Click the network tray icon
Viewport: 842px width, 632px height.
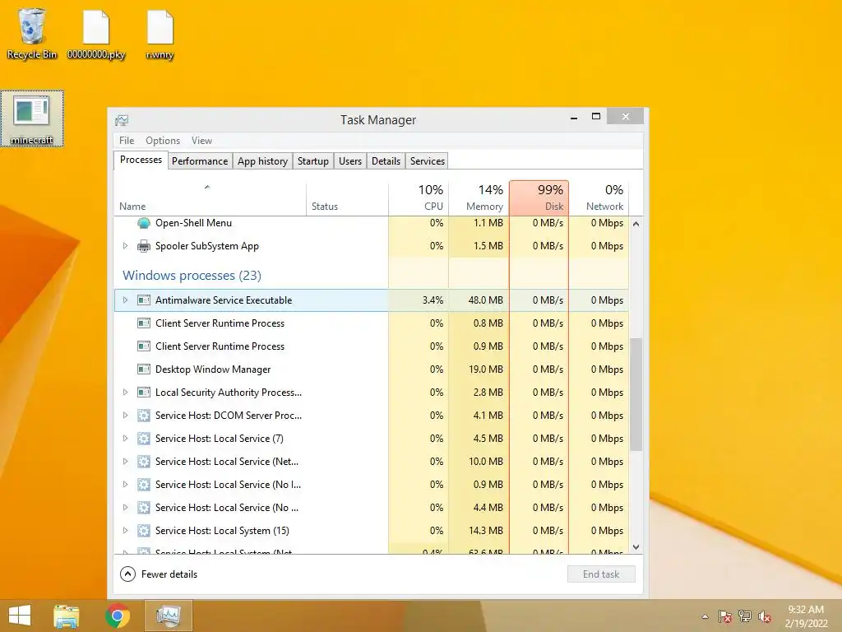pyautogui.click(x=745, y=616)
